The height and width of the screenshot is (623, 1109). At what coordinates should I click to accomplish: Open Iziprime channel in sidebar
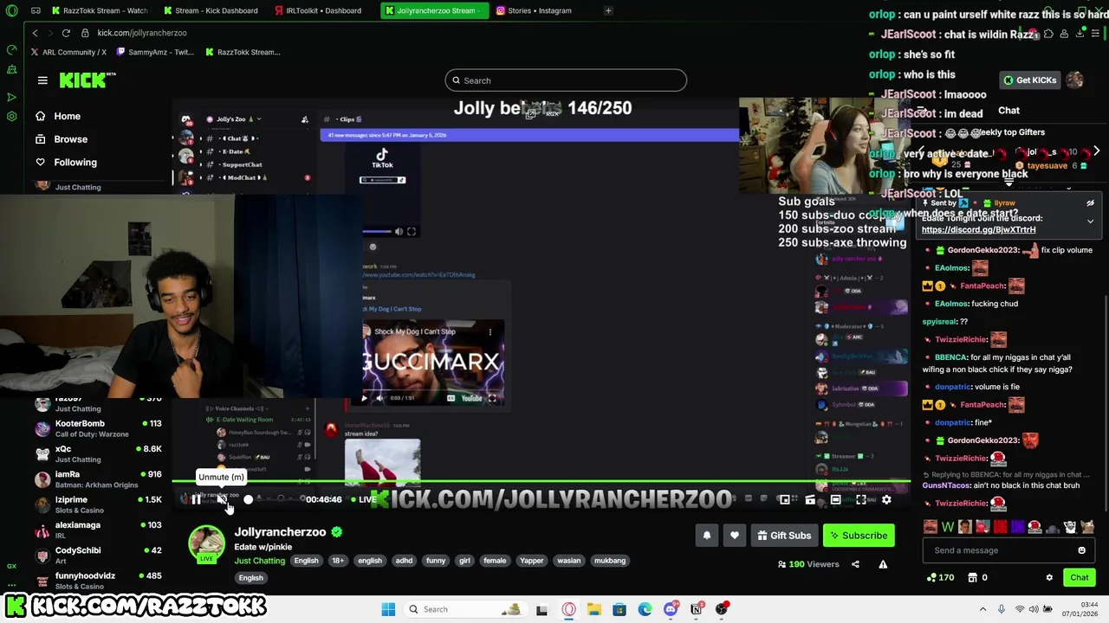[x=98, y=504]
